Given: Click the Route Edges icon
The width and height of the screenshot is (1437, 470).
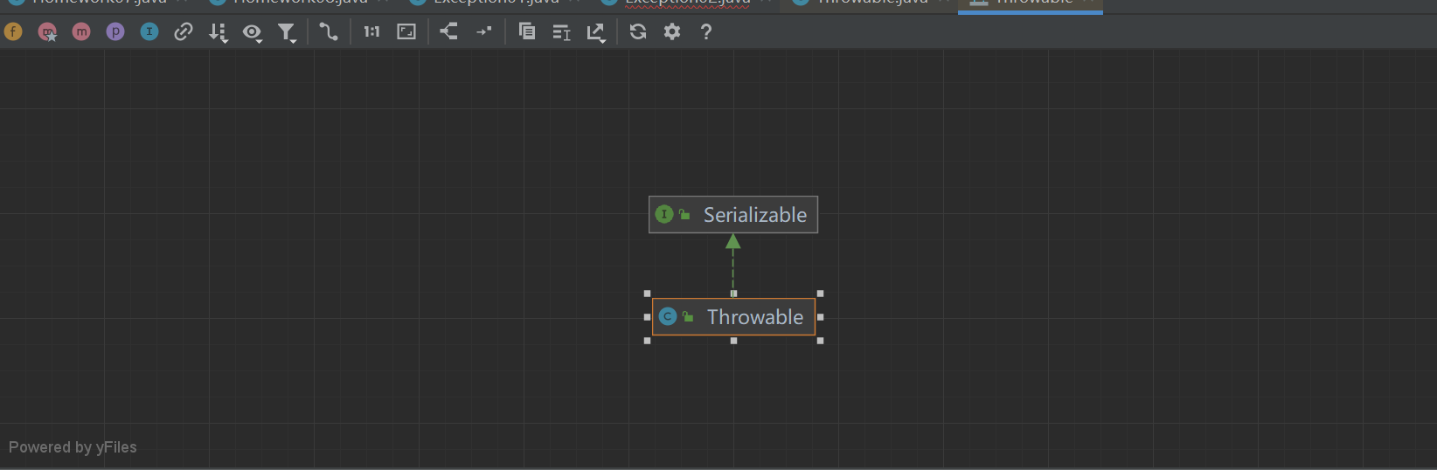Looking at the screenshot, I should [x=483, y=32].
